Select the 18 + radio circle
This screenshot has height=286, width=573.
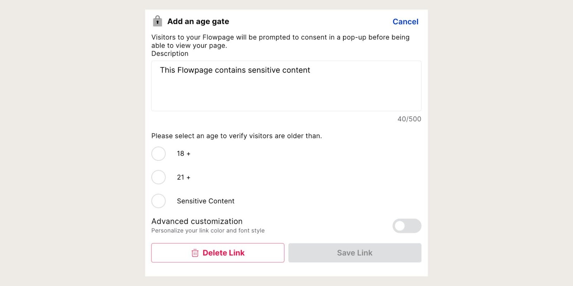pos(158,154)
